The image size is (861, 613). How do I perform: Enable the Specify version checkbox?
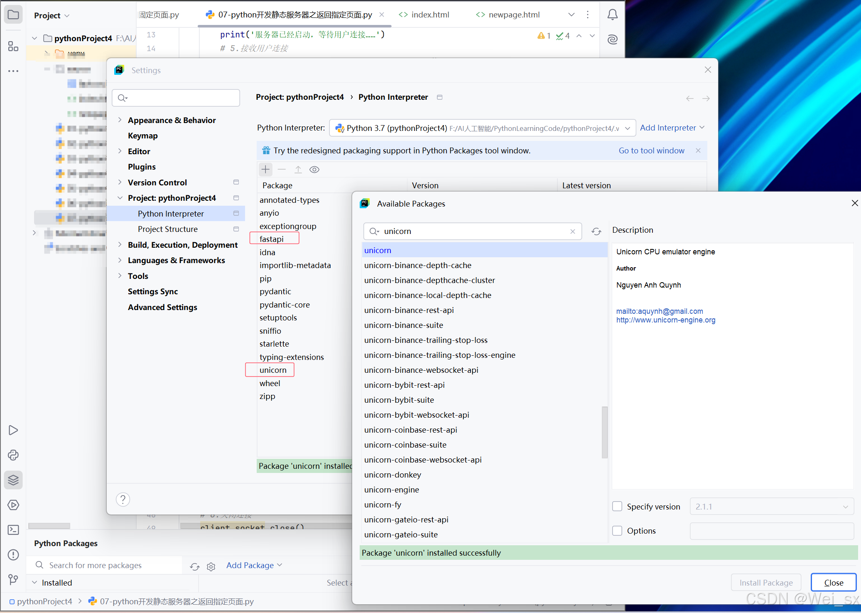pos(617,507)
